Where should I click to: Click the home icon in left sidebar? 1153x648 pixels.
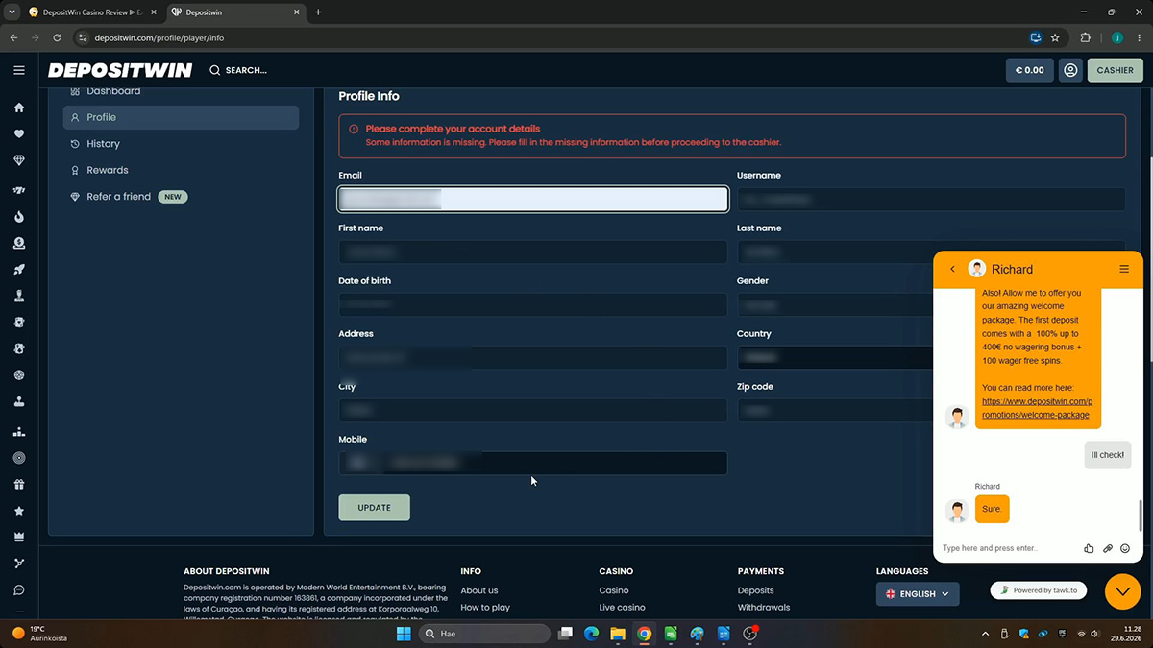(18, 108)
